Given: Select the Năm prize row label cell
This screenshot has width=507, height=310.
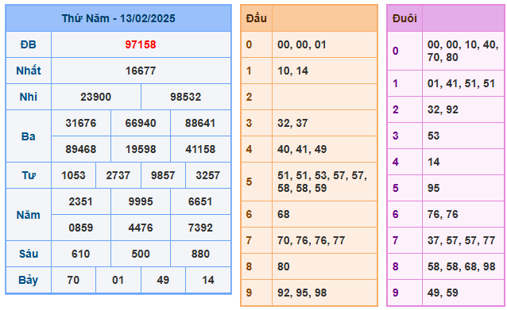Looking at the screenshot, I should click(29, 215).
